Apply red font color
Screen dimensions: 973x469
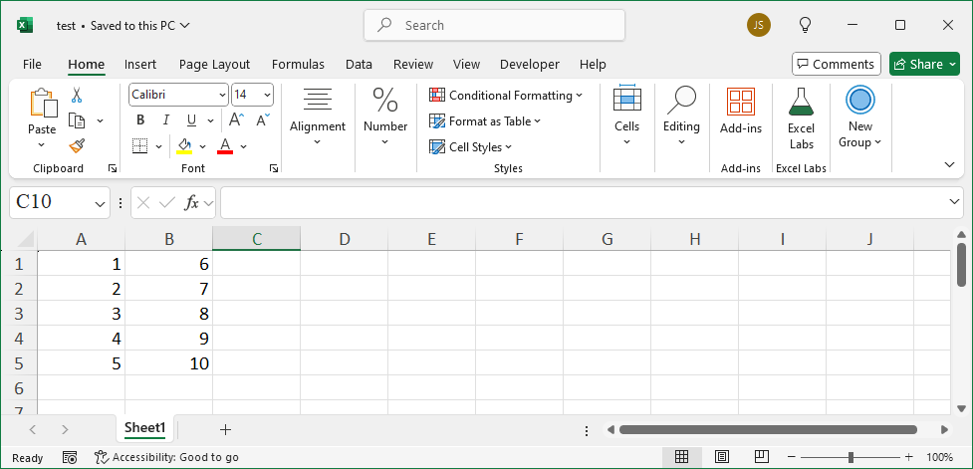click(225, 146)
